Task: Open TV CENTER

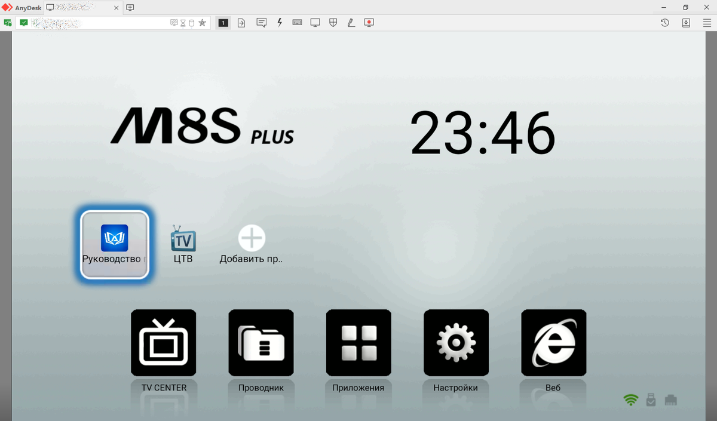Action: click(163, 343)
